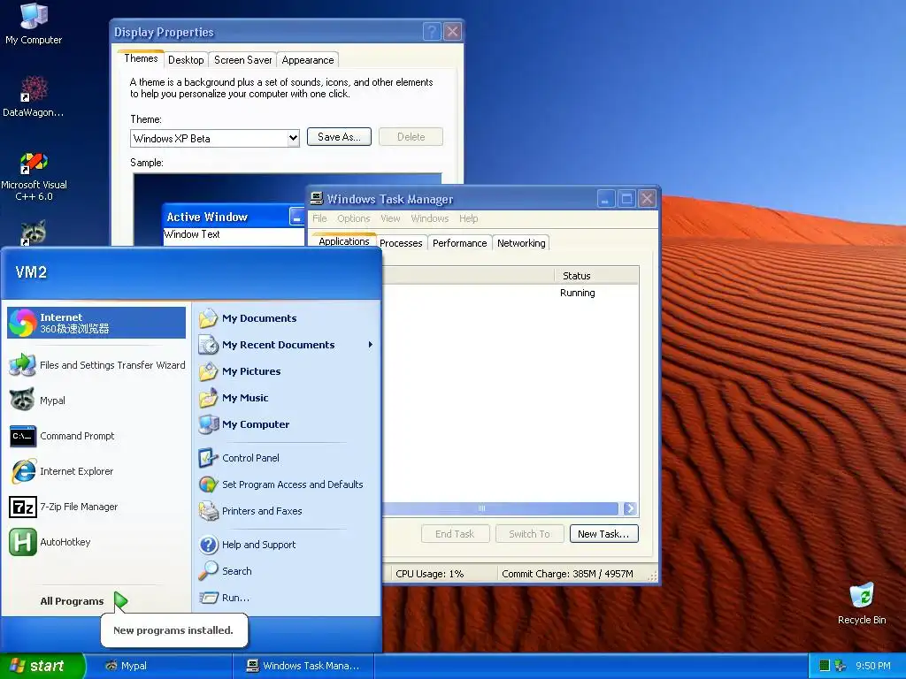Click scrollbar right arrow in Task Manager

tap(630, 508)
